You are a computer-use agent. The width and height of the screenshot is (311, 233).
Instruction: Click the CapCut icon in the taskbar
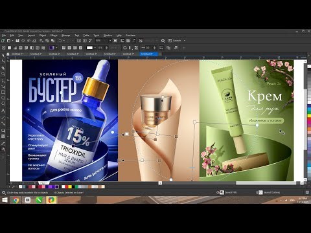pos(28,200)
